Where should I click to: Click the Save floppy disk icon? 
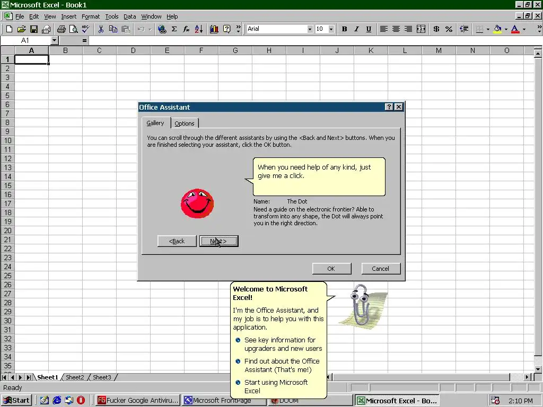[x=33, y=29]
